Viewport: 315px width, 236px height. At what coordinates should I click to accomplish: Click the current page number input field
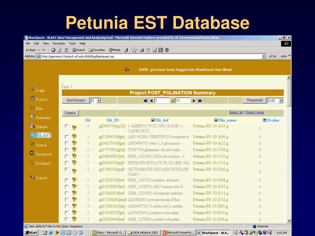coord(162,100)
